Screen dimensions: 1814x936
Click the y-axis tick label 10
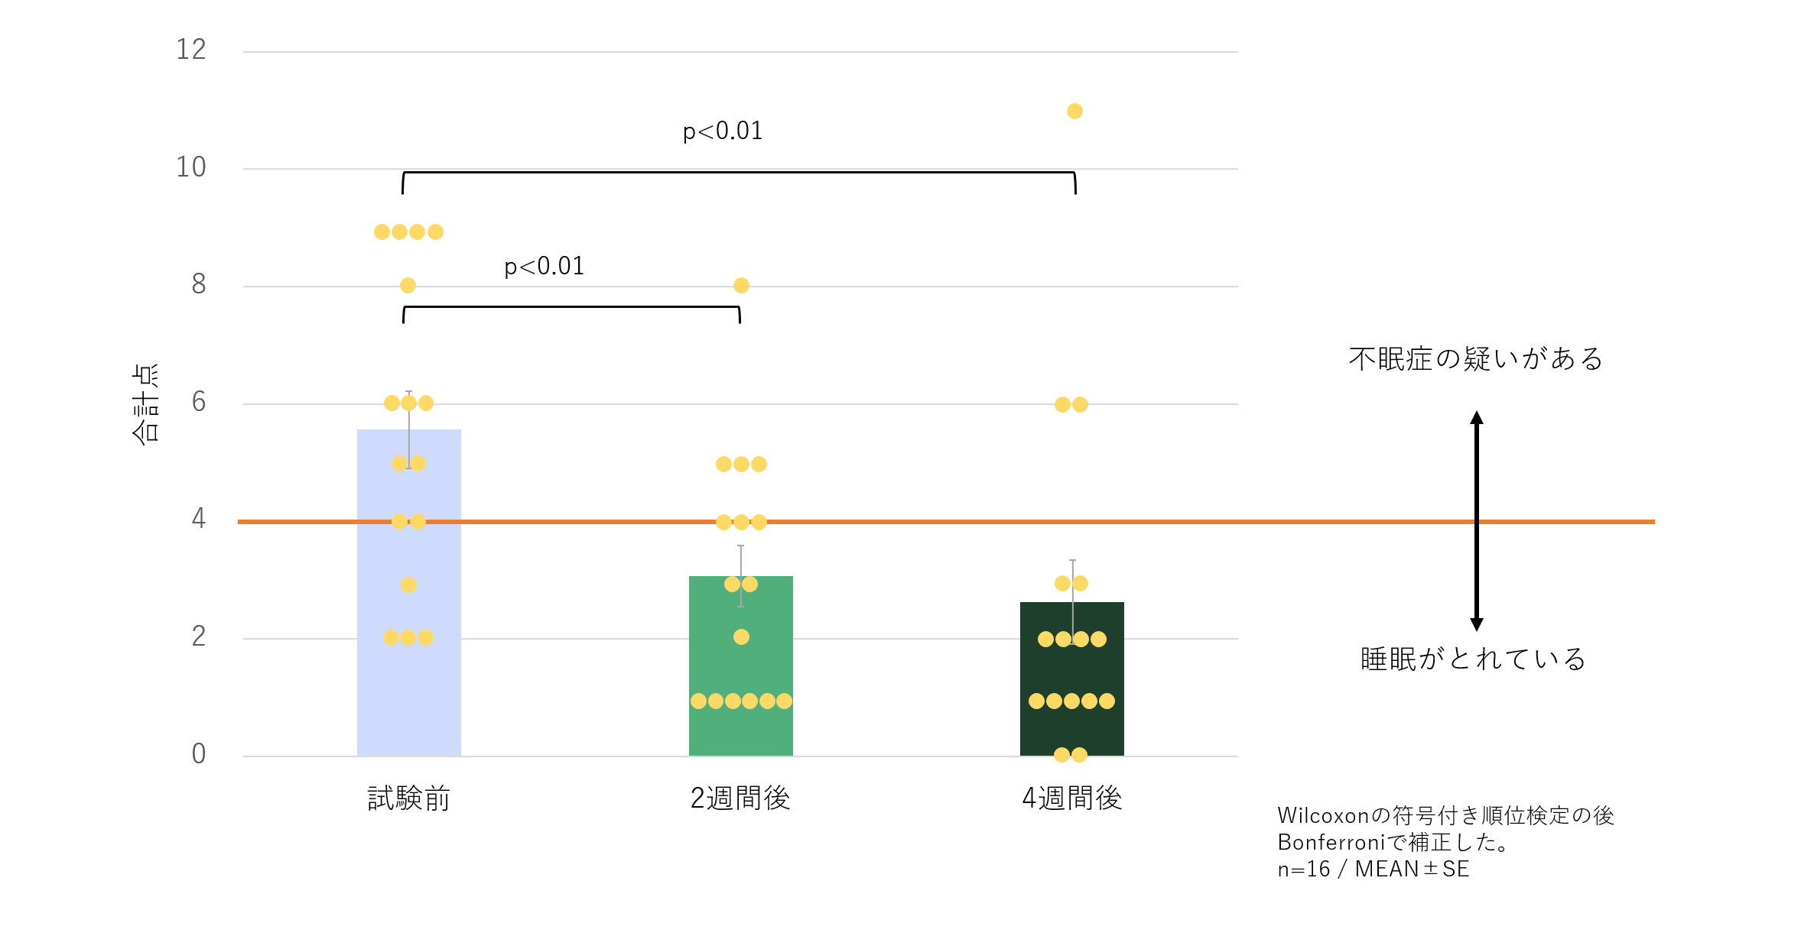[x=191, y=167]
